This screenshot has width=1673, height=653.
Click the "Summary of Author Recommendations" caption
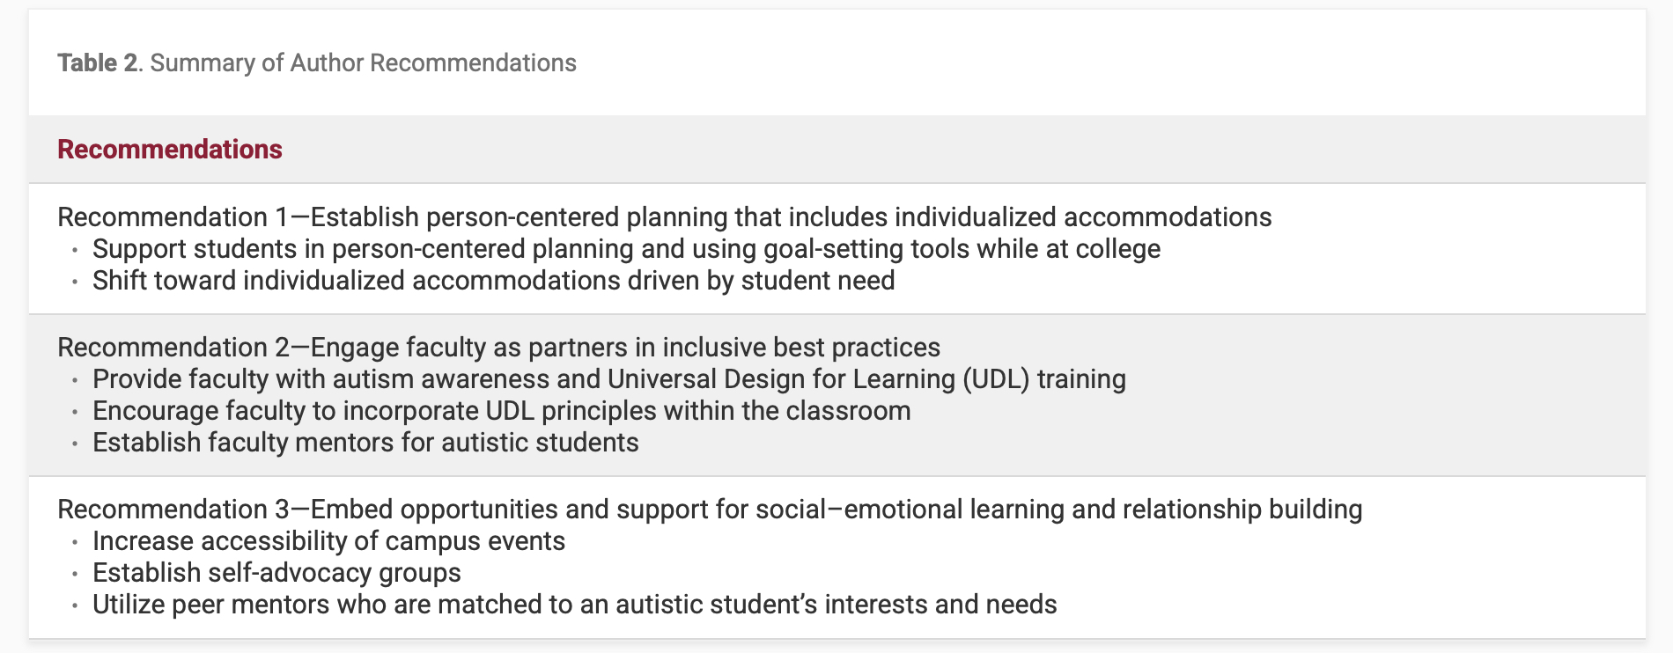(363, 63)
